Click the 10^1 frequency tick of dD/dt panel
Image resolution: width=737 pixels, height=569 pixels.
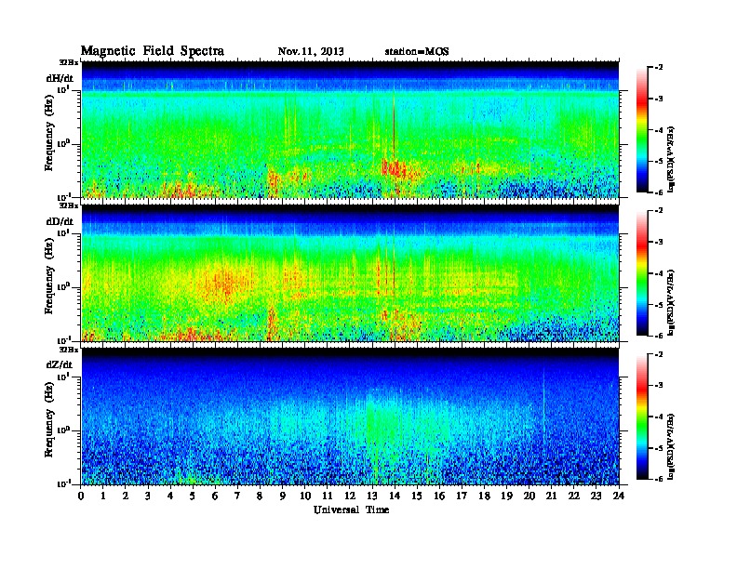(63, 232)
